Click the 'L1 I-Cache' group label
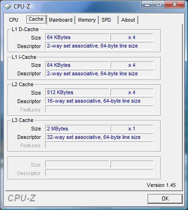Image resolution: width=188 pixels, height=210 pixels. click(x=24, y=57)
